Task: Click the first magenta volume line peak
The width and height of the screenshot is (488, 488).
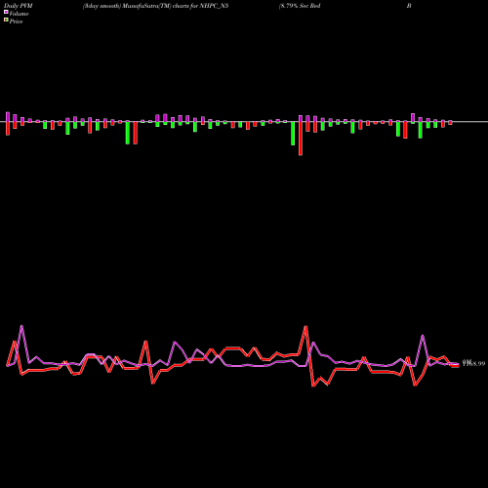Action: click(x=21, y=326)
